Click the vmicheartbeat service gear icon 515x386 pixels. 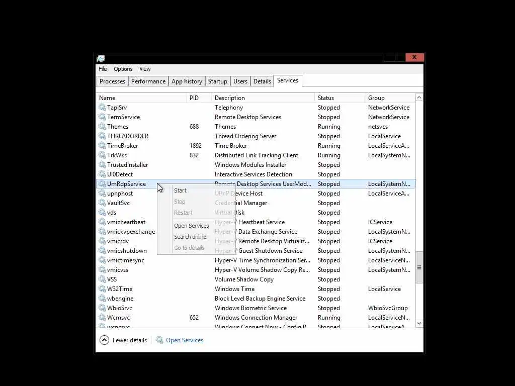pos(102,222)
